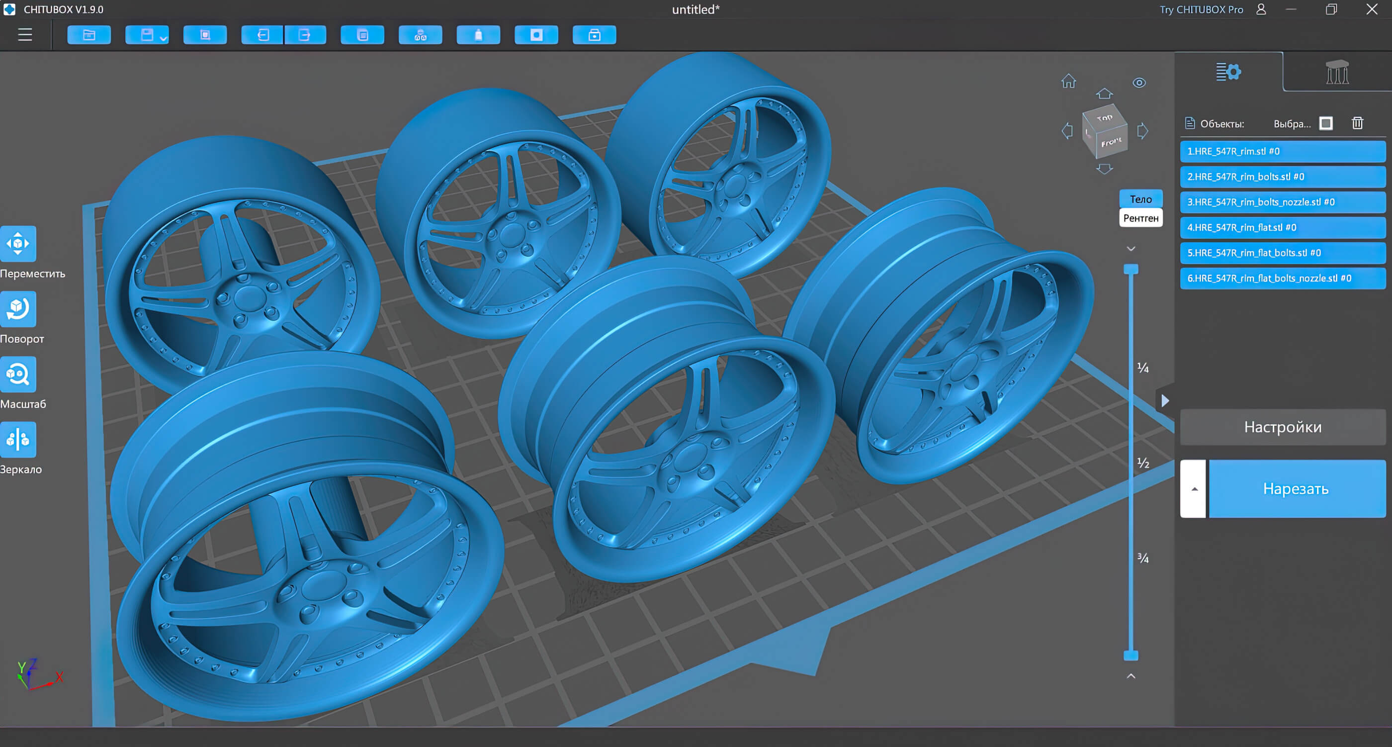This screenshot has width=1392, height=747.
Task: Click the up chevron below layer slider
Action: [1131, 676]
